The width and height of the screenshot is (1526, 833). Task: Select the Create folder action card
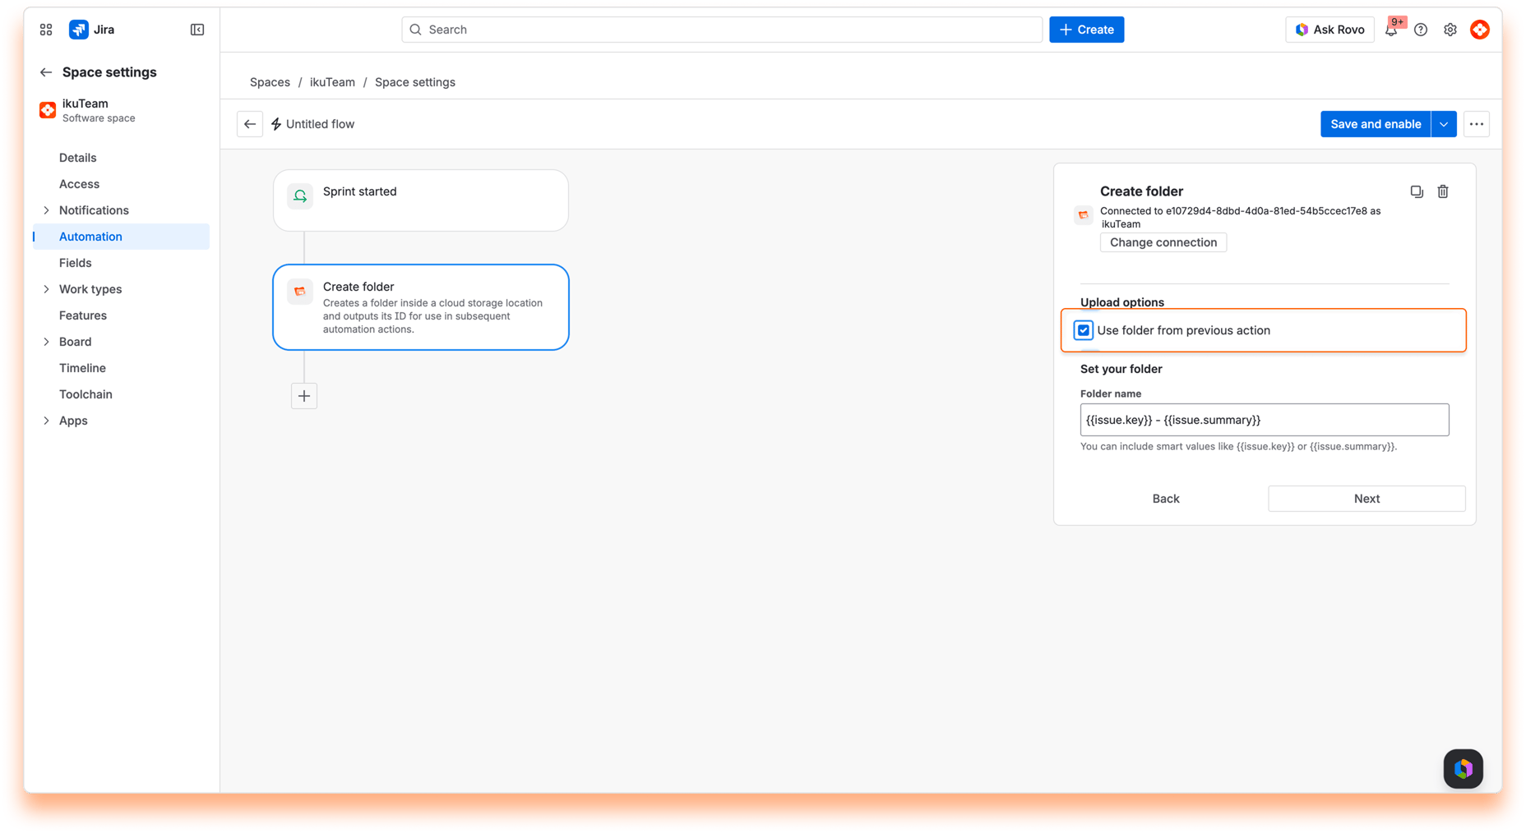[x=421, y=307]
